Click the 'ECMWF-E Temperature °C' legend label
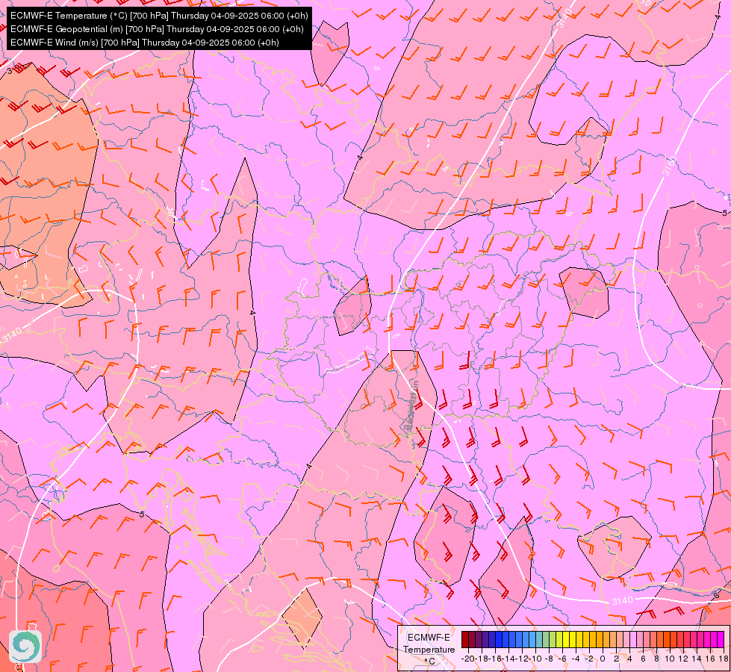The height and width of the screenshot is (672, 731). coord(429,649)
